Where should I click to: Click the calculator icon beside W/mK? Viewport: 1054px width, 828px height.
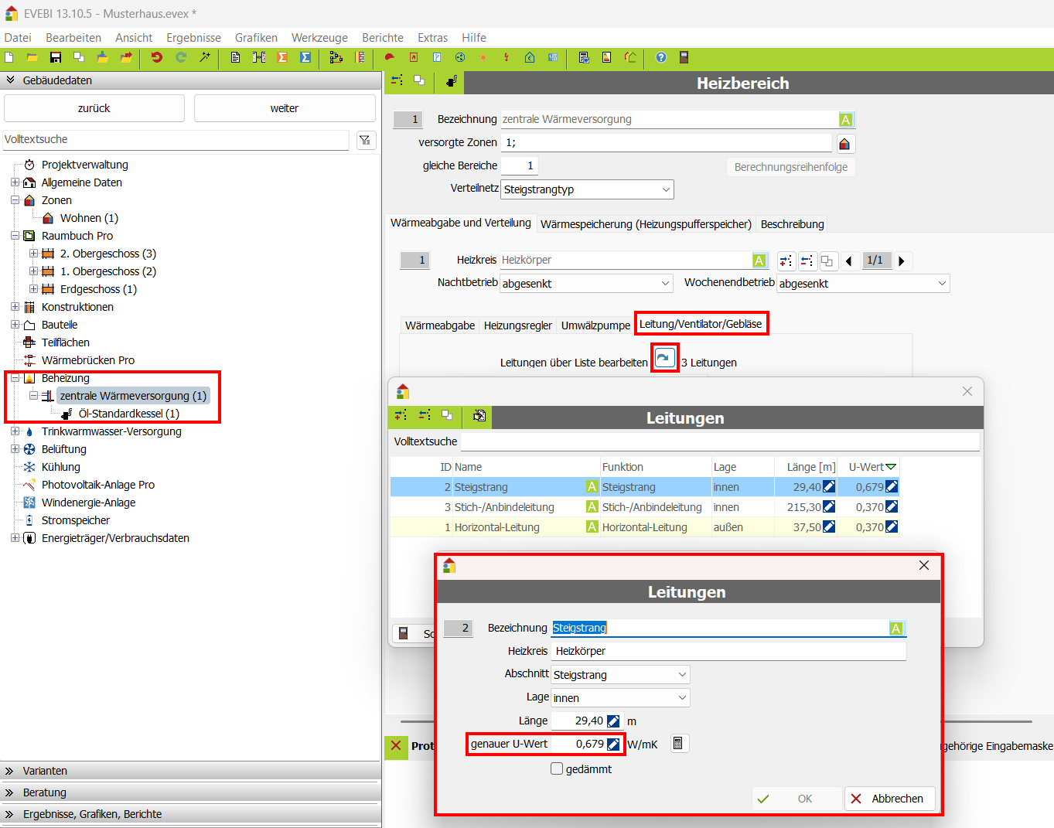pos(678,744)
